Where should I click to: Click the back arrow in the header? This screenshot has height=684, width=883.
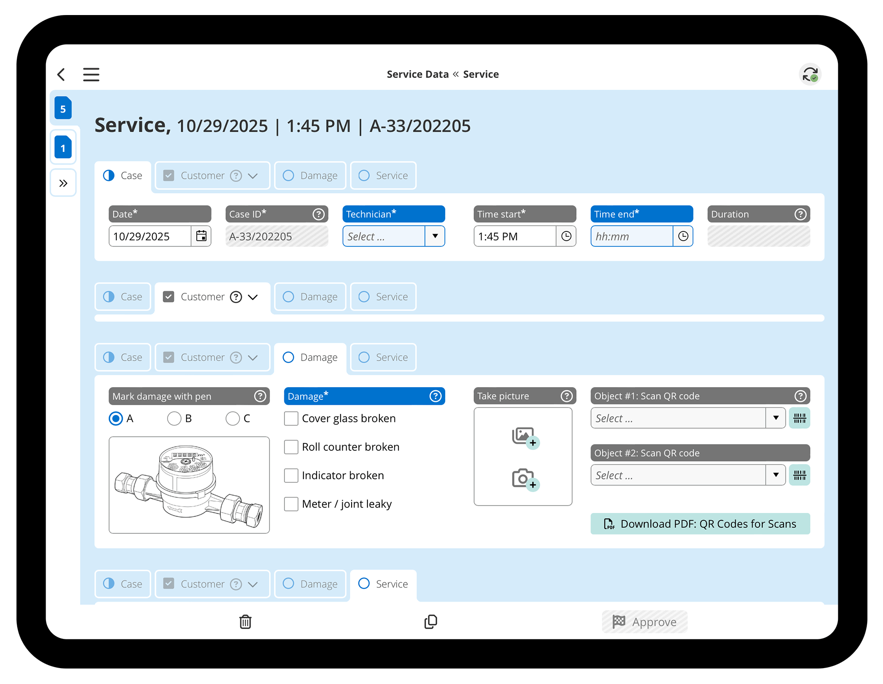(x=61, y=74)
